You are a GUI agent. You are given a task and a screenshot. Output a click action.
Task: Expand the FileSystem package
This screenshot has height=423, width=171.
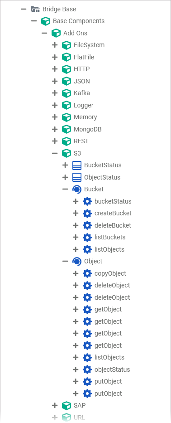pyautogui.click(x=55, y=45)
